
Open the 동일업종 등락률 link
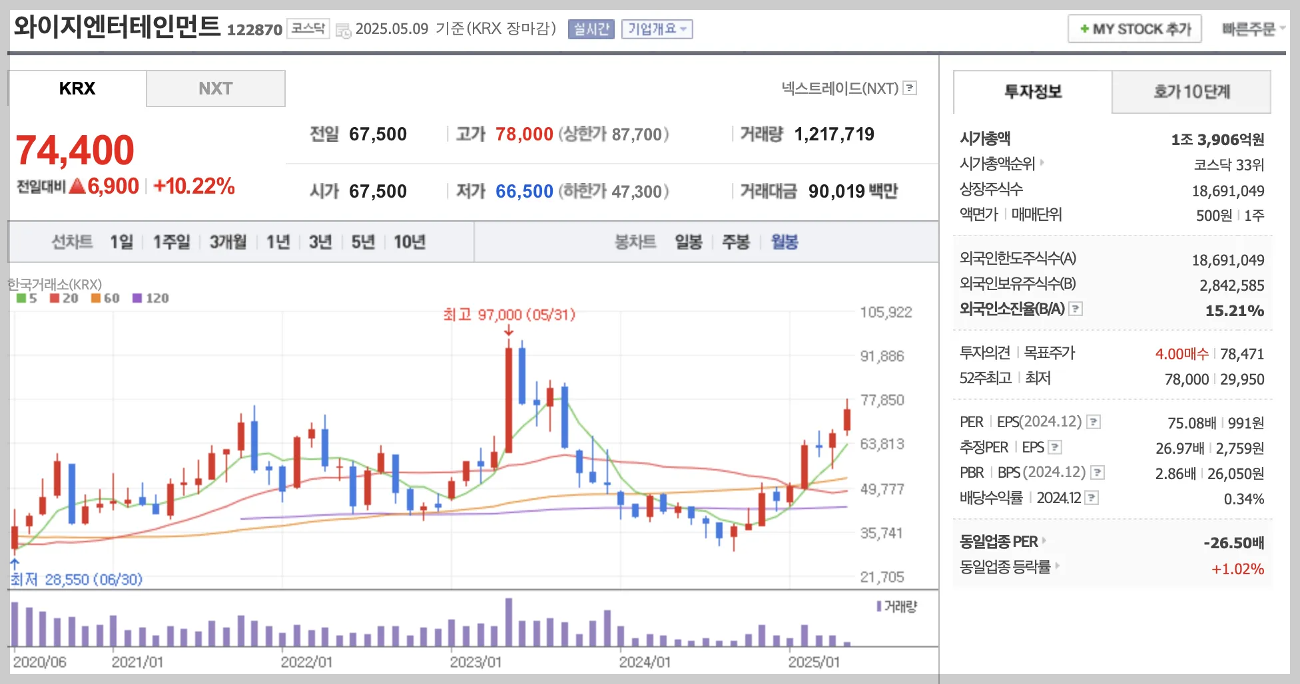(1005, 567)
